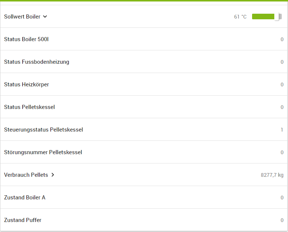Image resolution: width=288 pixels, height=232 pixels.
Task: Select the Status Boiler 500l label
Action: click(x=26, y=39)
